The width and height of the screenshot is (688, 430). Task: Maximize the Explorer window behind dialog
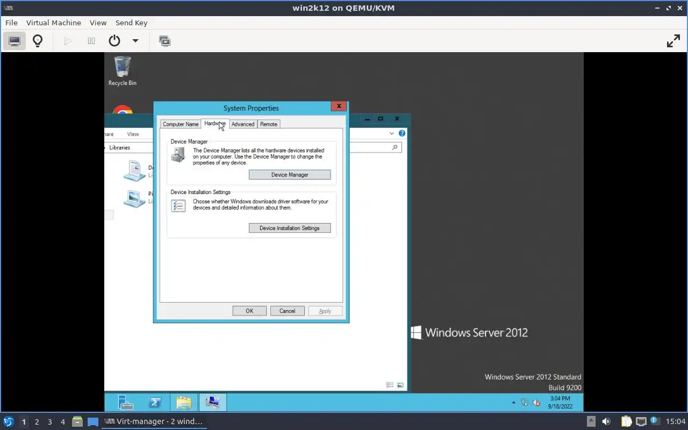380,119
